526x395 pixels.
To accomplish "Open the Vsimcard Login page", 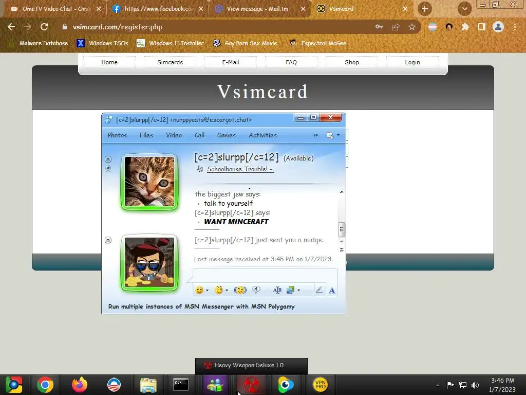I will [412, 62].
